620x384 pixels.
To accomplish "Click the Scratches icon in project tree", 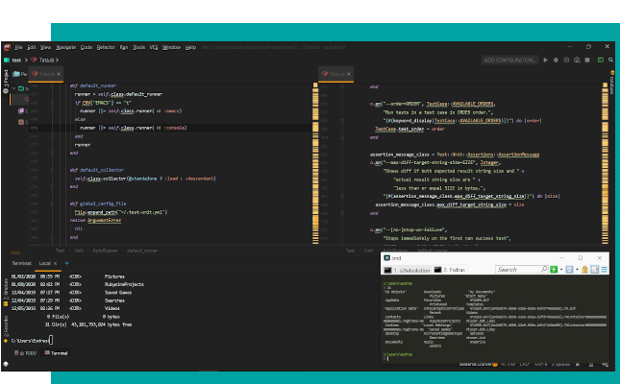I will [21, 122].
